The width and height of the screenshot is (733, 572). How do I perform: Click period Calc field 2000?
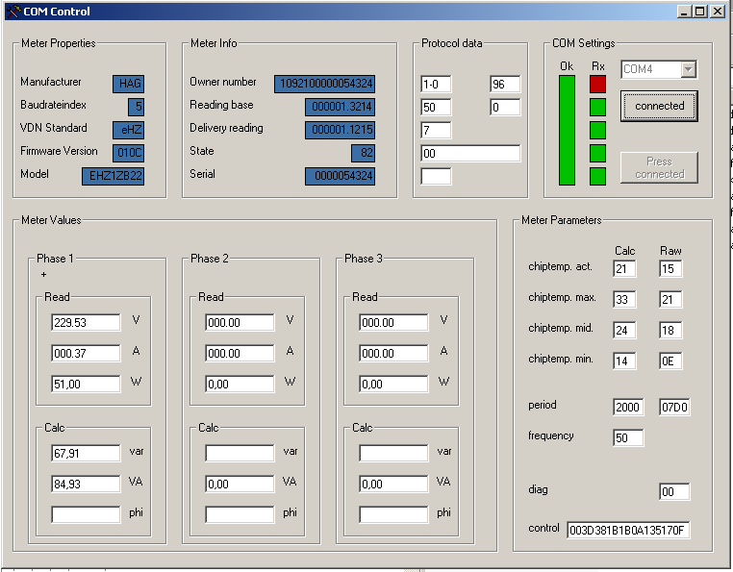click(x=628, y=407)
